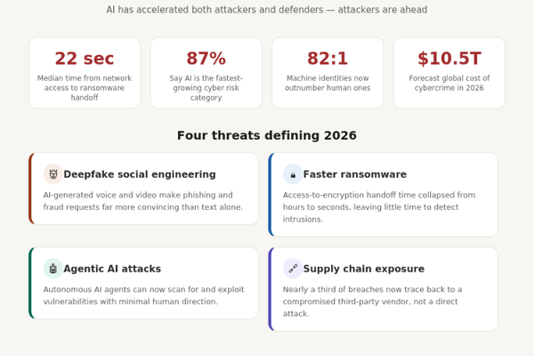Open the Agentic AI attacks heading

(112, 269)
